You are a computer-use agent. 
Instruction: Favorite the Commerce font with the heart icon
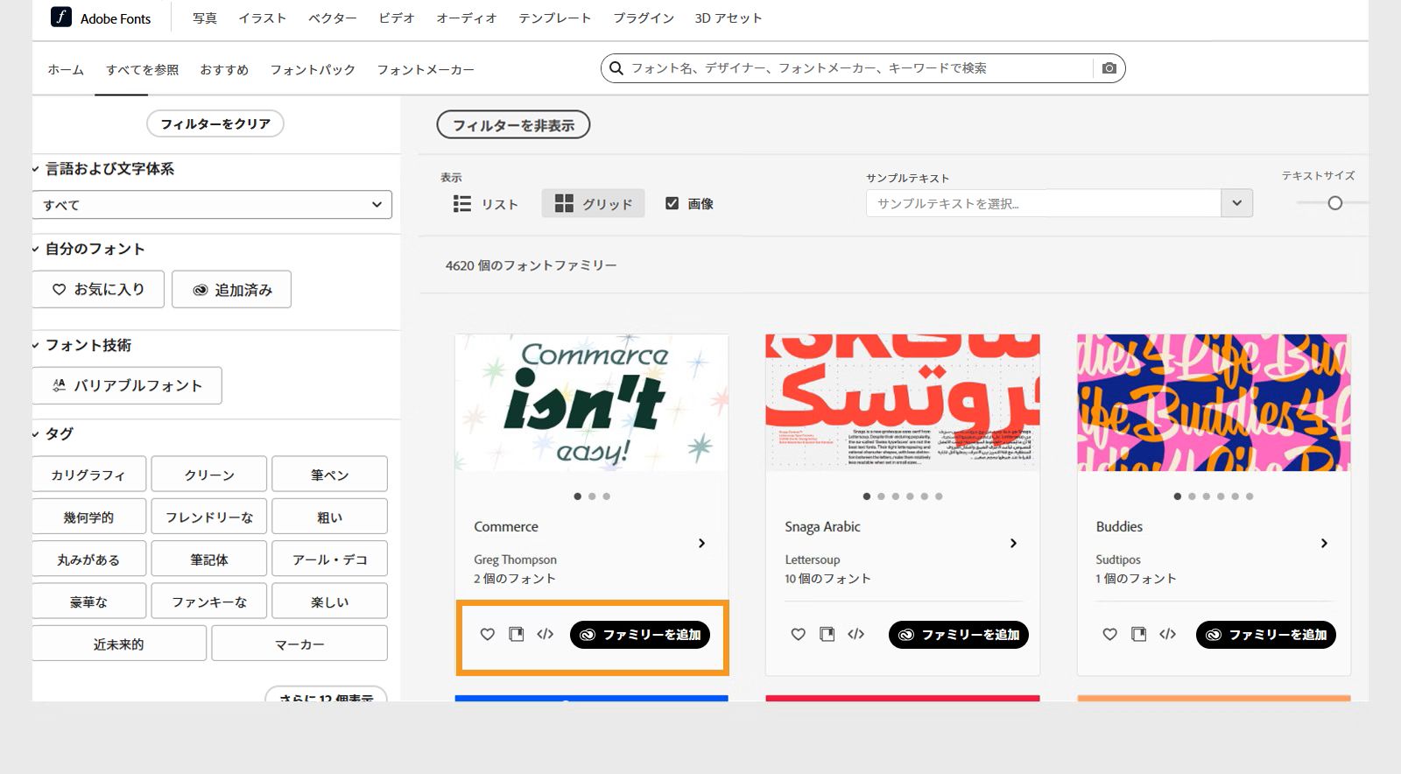488,635
